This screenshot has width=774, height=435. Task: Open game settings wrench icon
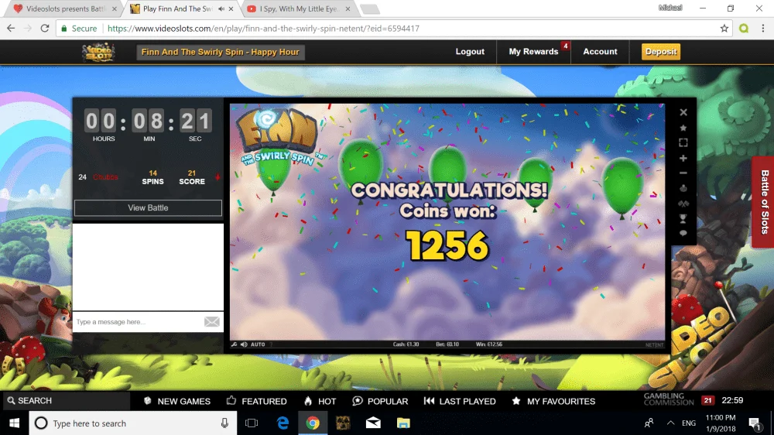[x=234, y=344]
